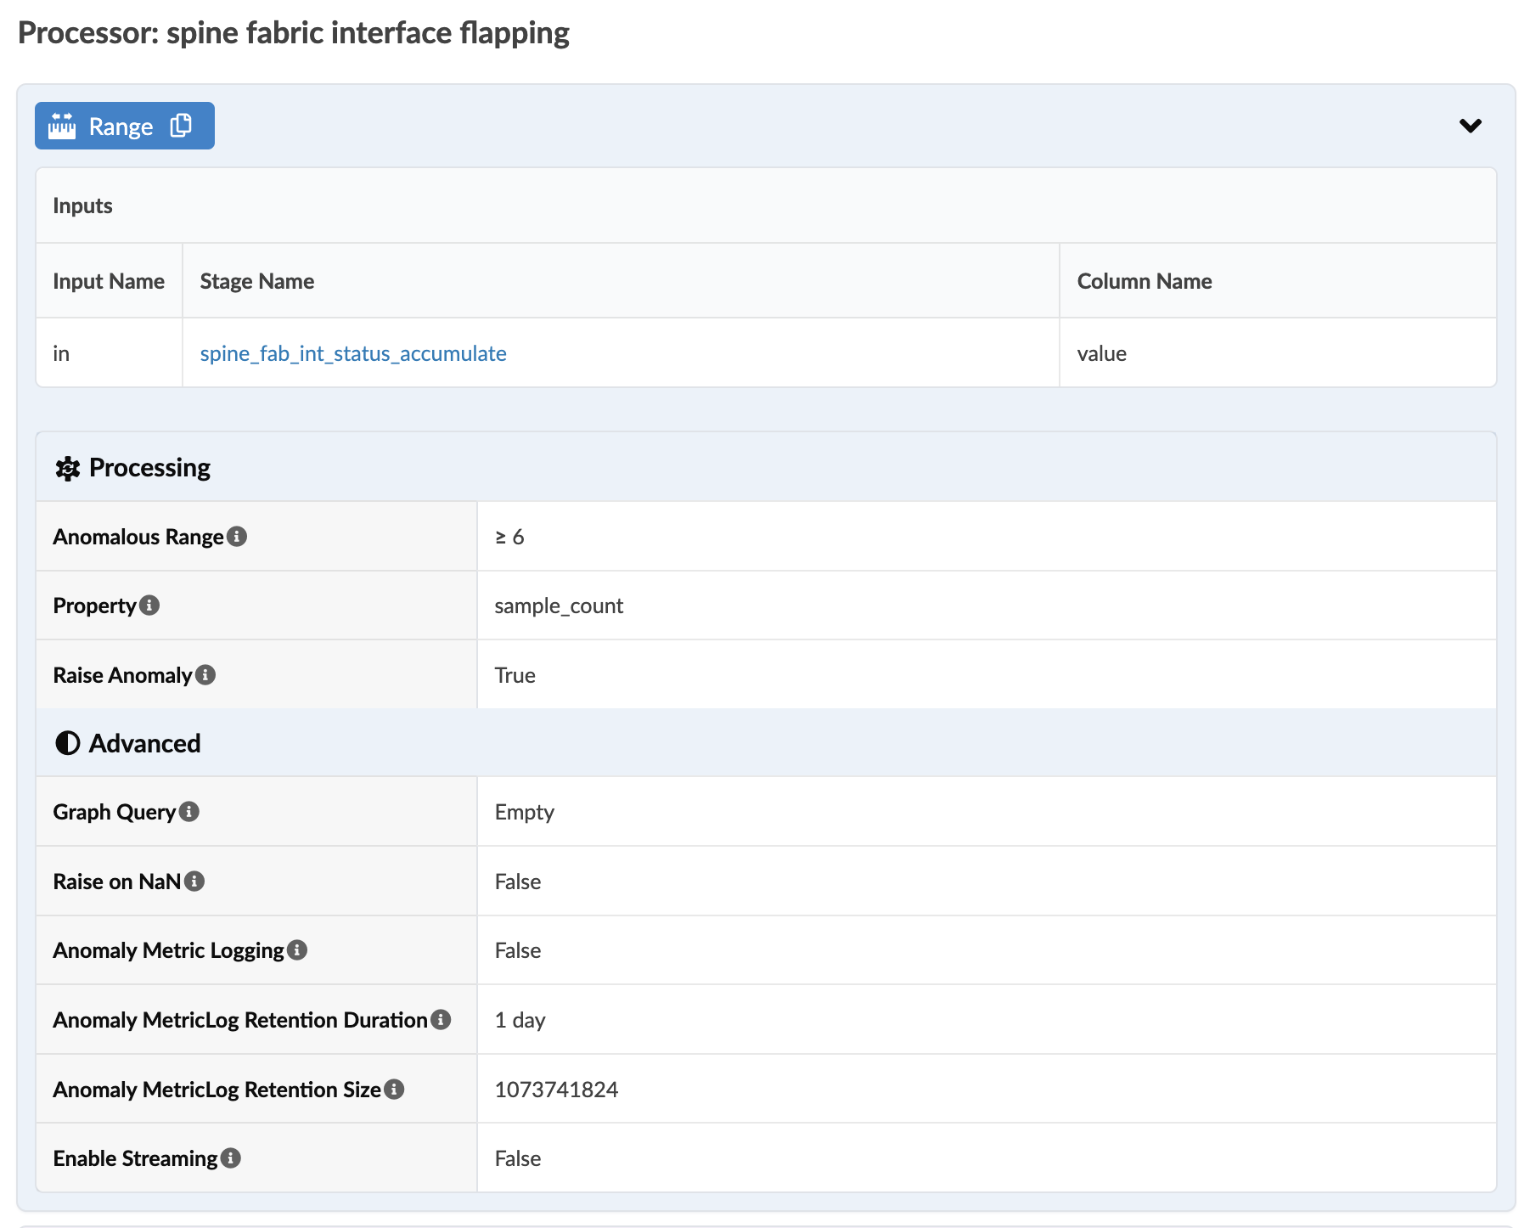This screenshot has height=1228, width=1530.
Task: Show info for Anomaly Metric Logging
Action: coord(297,950)
